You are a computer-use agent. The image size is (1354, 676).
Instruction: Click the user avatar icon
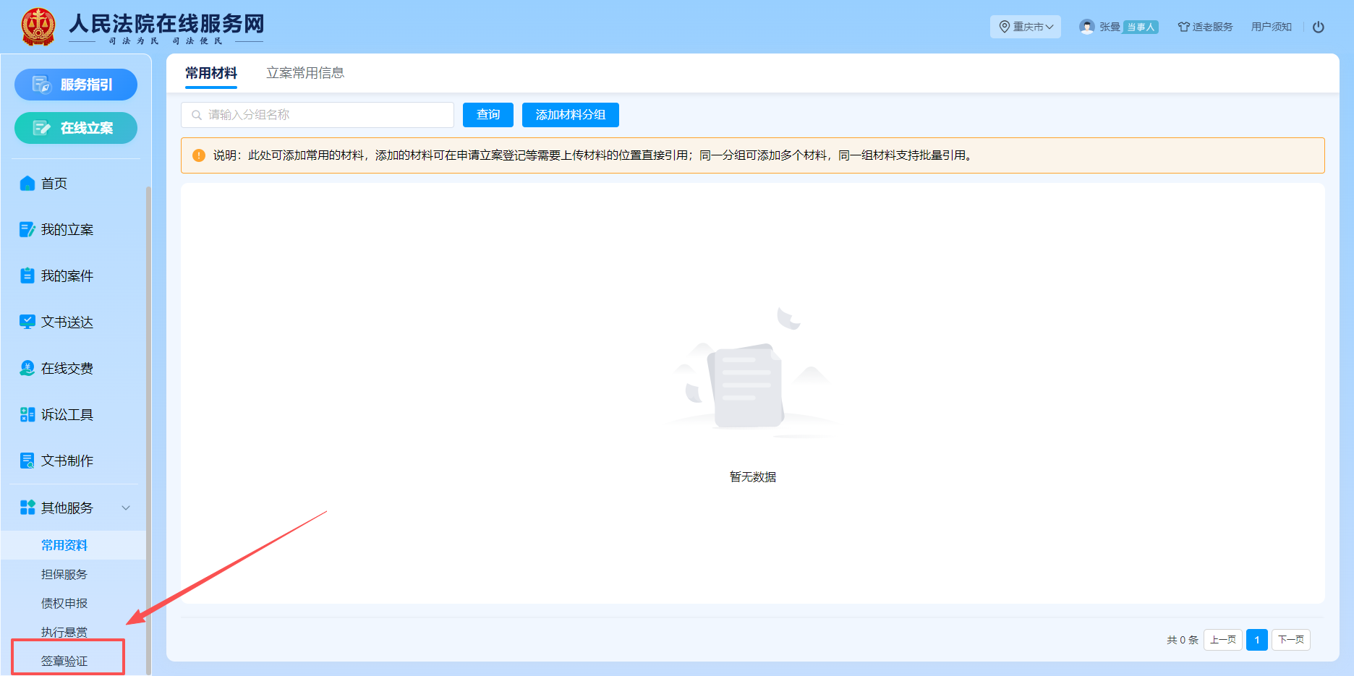click(1086, 27)
